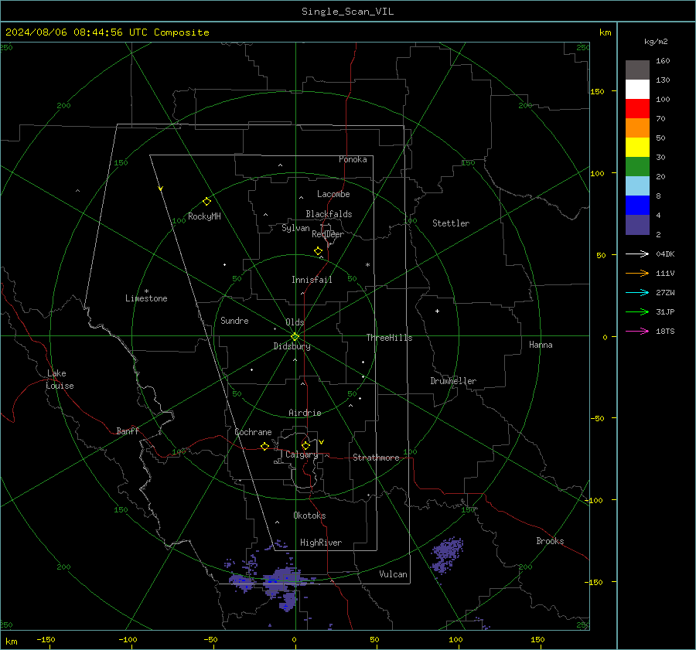Click the Innisfail town label
Screen dimensions: 696x650
312,280
